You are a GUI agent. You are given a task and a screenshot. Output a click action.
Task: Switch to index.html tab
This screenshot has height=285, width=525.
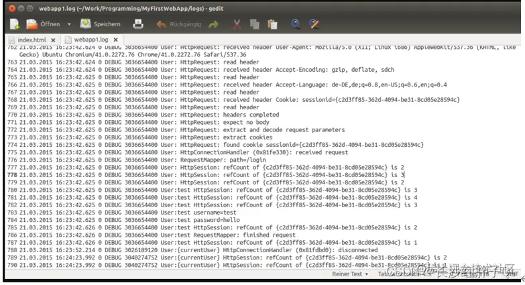tap(32, 40)
